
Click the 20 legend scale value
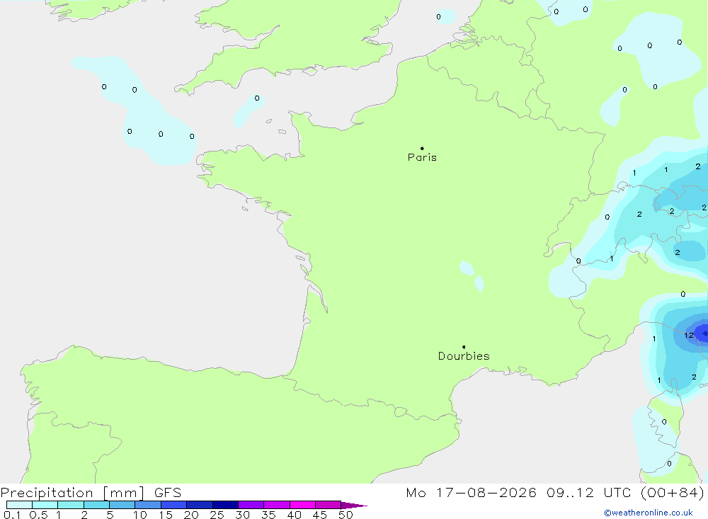[x=191, y=515]
